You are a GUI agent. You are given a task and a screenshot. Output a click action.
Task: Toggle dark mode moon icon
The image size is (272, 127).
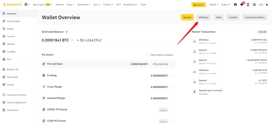click(x=267, y=5)
